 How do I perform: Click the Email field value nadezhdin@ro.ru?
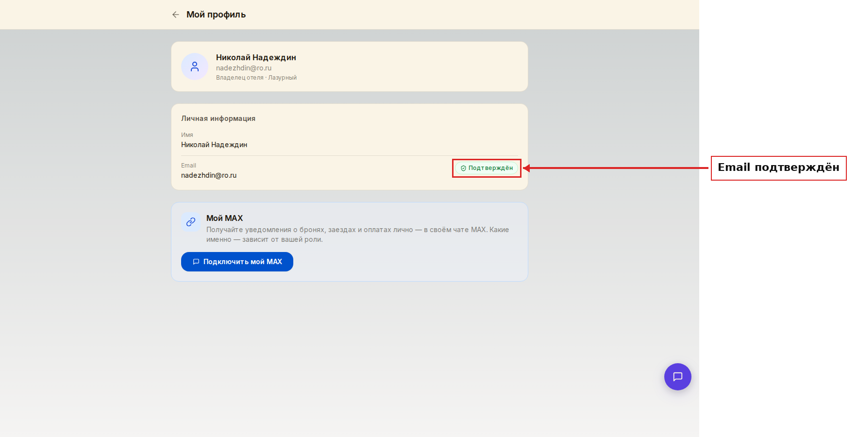(x=209, y=175)
